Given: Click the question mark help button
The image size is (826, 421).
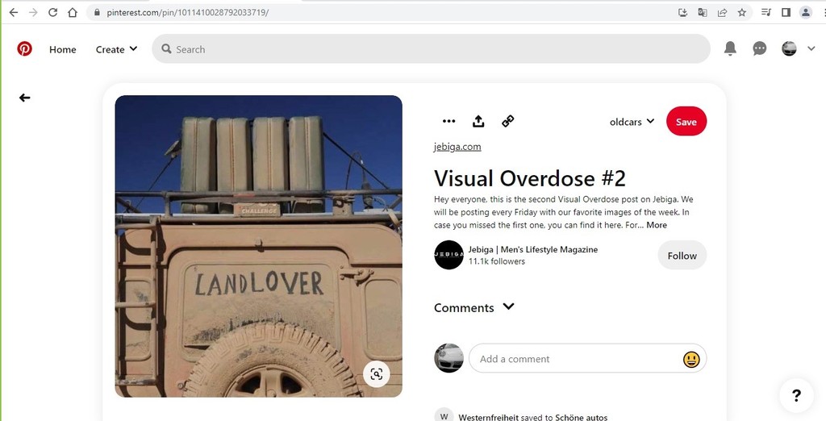Looking at the screenshot, I should (x=796, y=395).
